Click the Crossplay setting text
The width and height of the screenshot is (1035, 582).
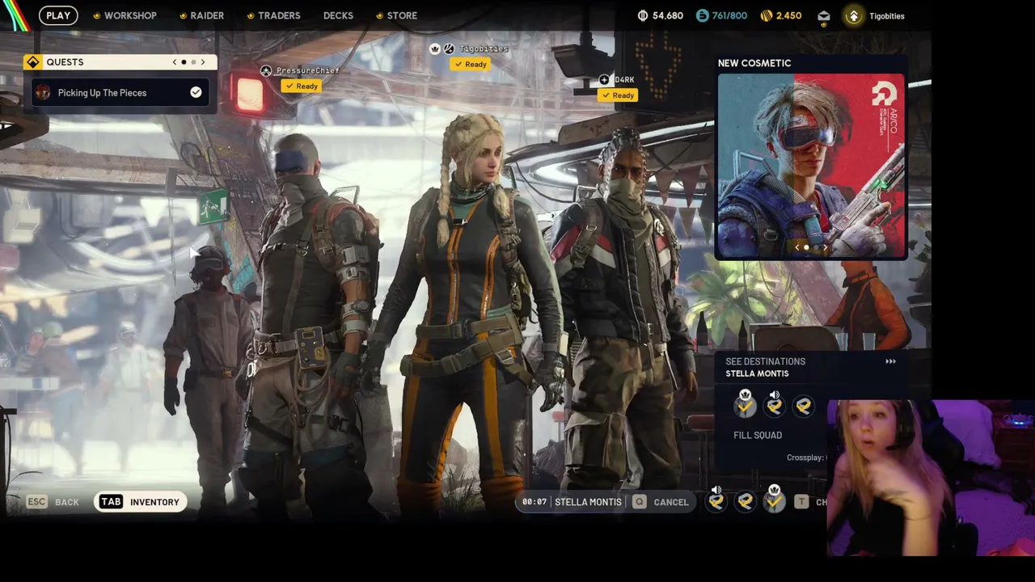pos(806,458)
